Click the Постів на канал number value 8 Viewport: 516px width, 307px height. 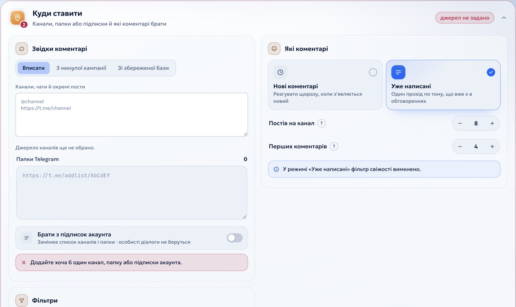point(476,123)
